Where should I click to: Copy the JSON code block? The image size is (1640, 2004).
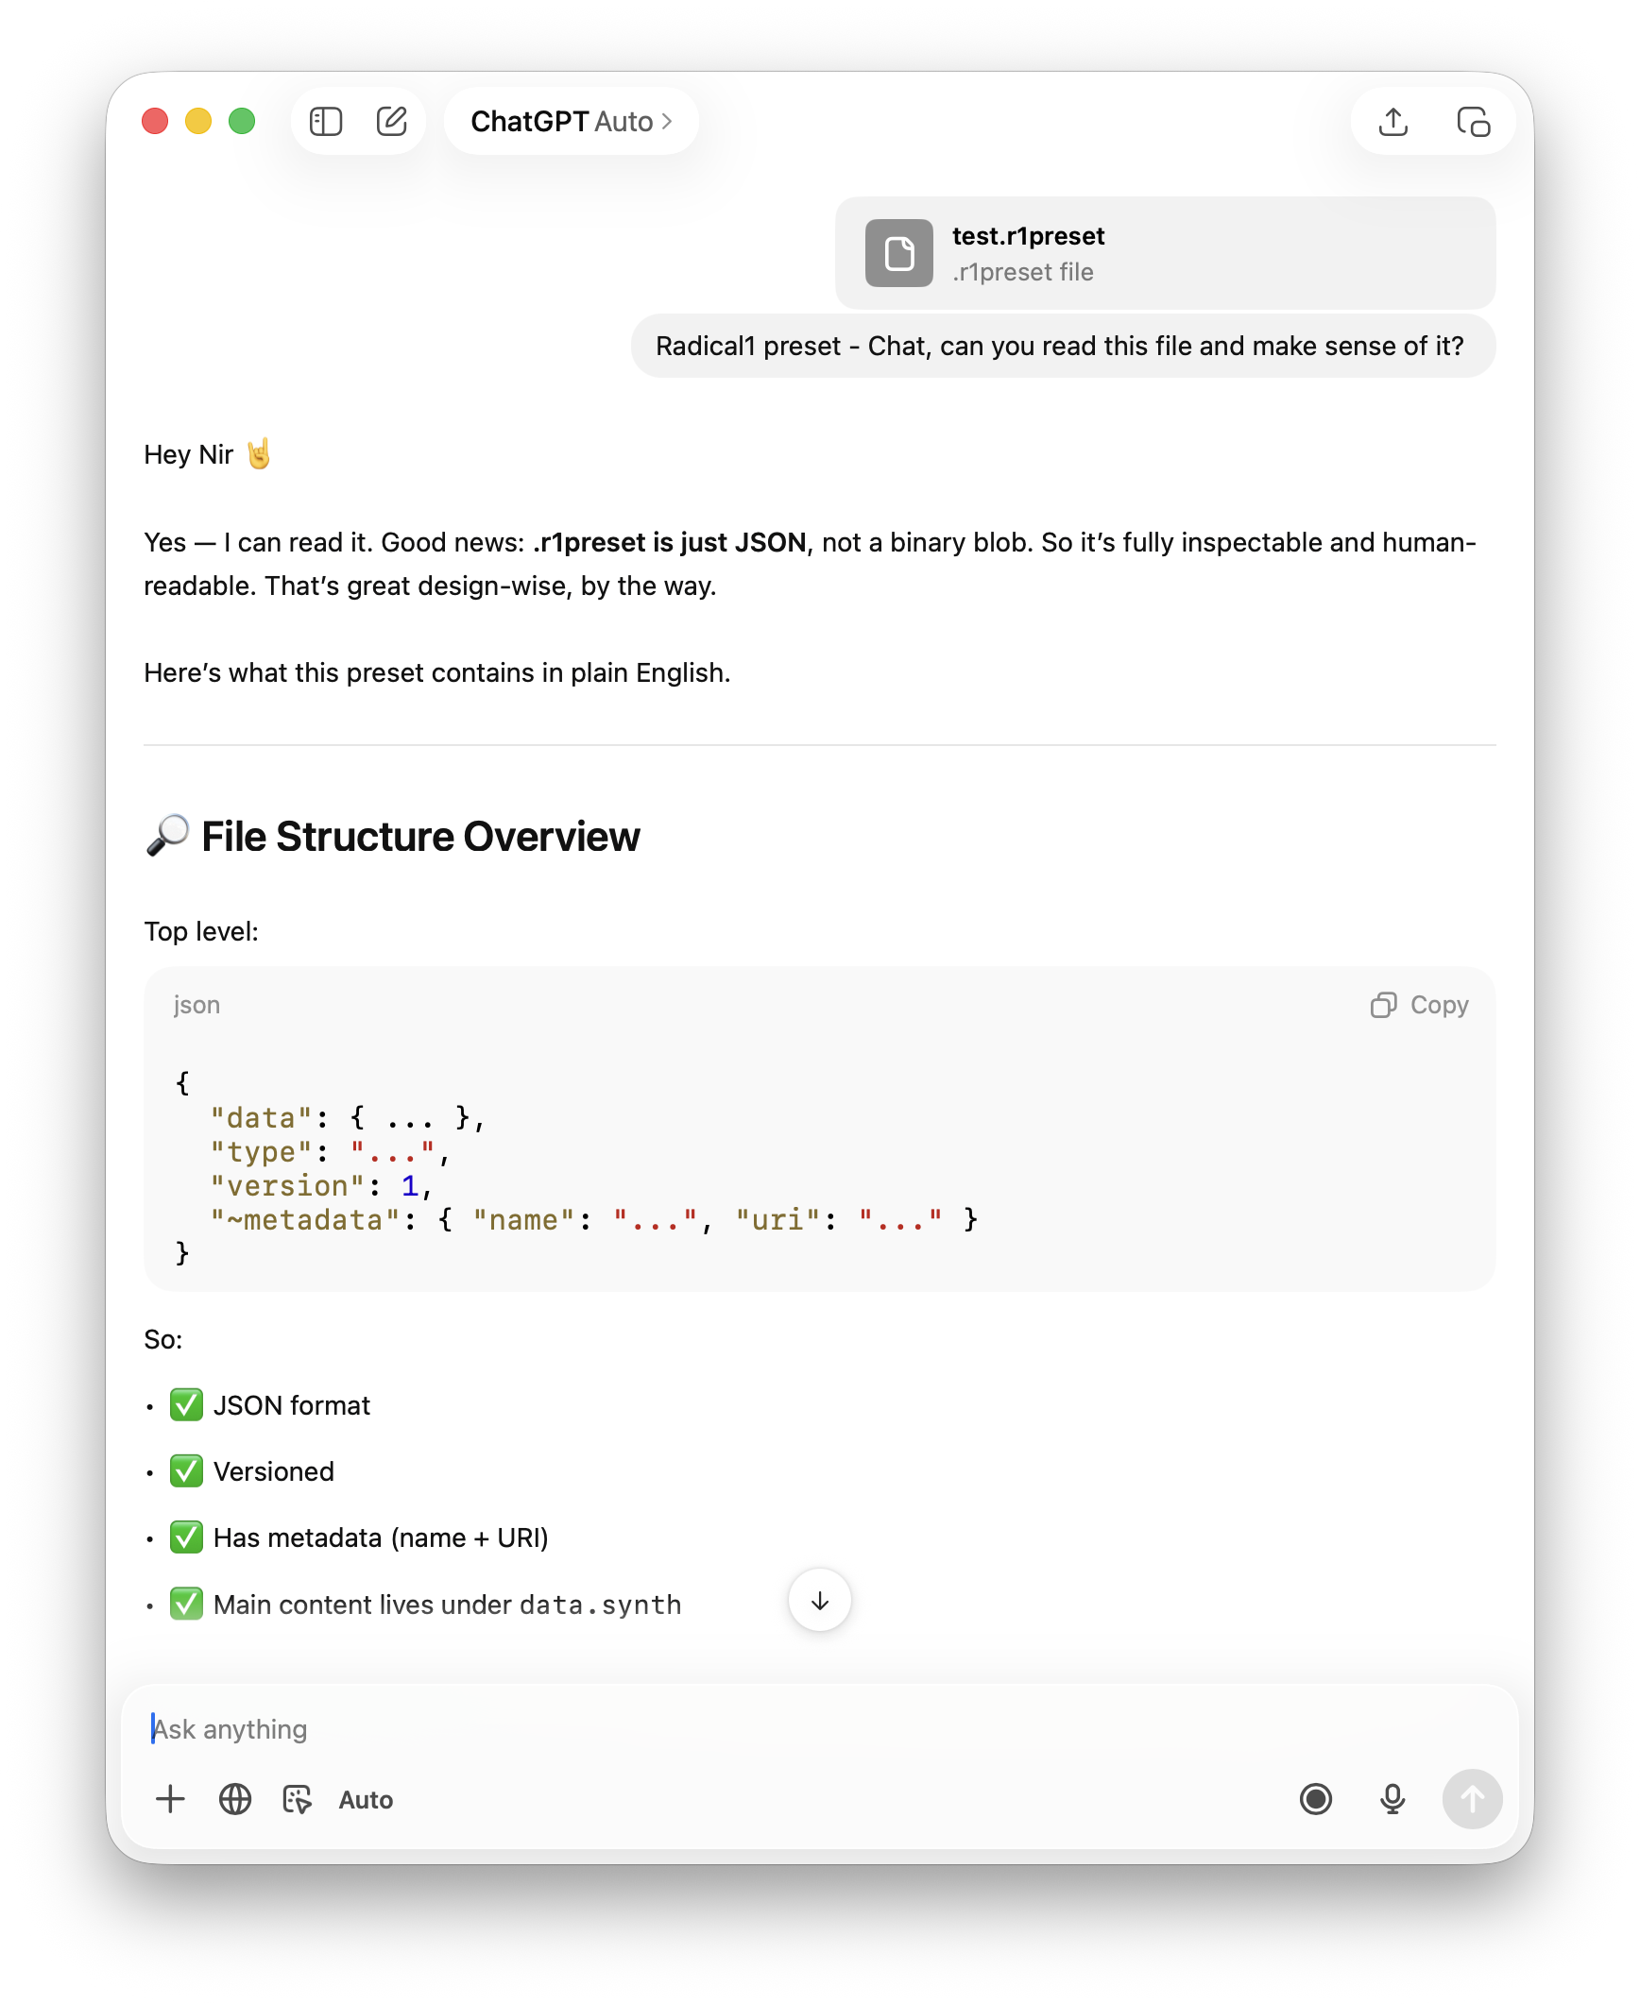(1420, 1005)
